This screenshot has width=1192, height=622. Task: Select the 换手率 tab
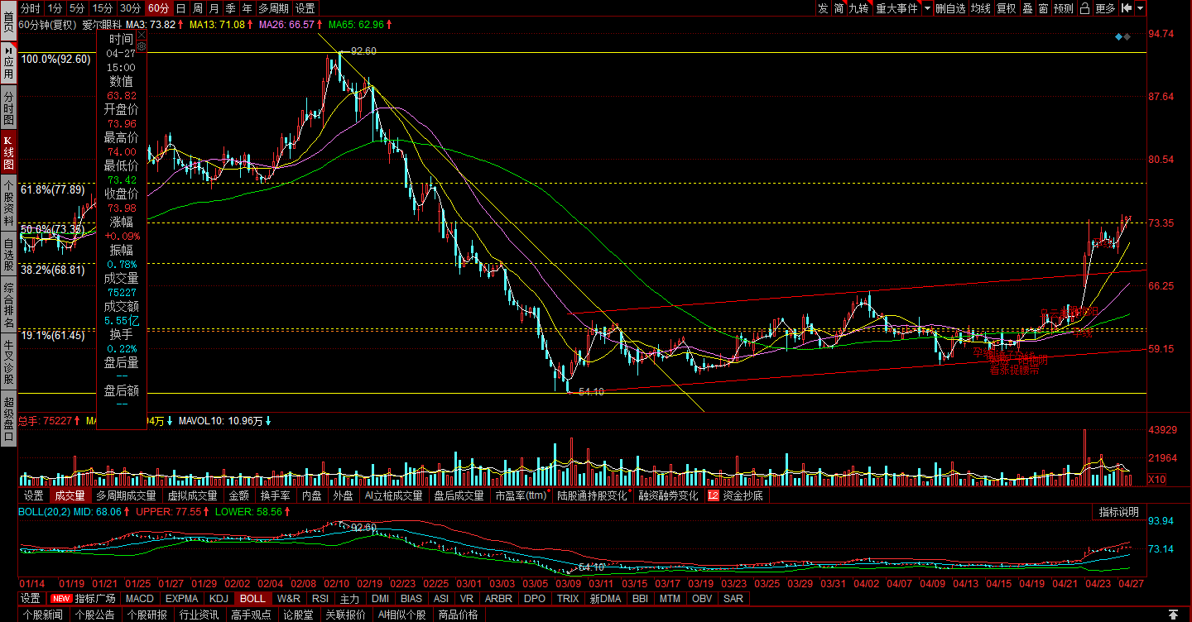(275, 496)
